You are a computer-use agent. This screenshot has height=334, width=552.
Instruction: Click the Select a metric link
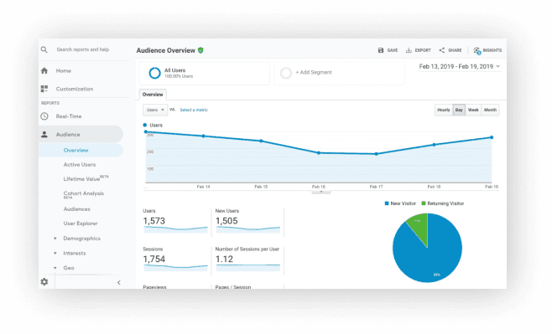pyautogui.click(x=194, y=110)
